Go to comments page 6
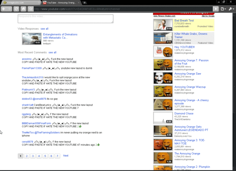The width and height of the screenshot is (236, 171). coord(51,156)
